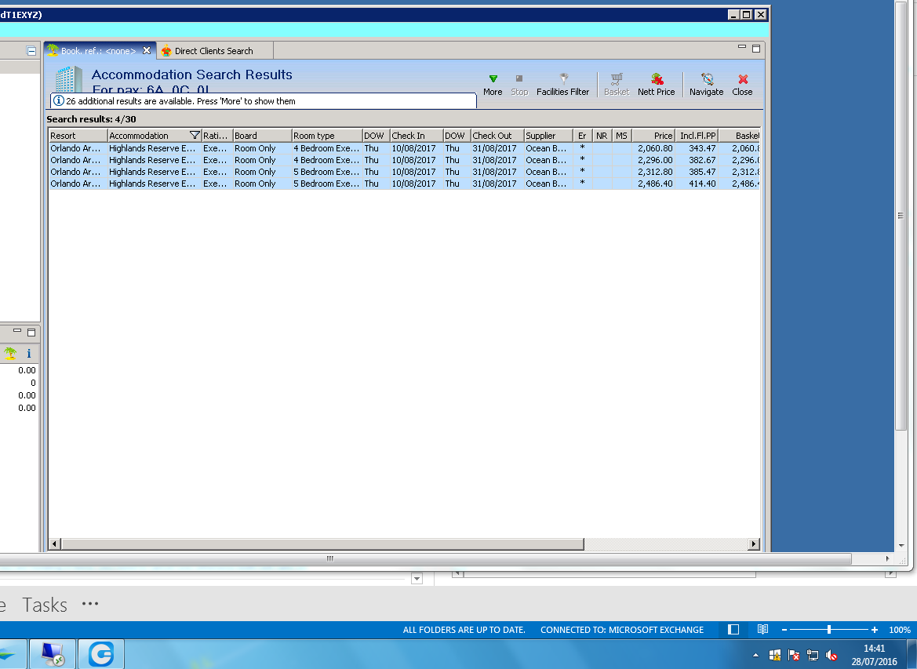Open the Facilities Filter

562,85
